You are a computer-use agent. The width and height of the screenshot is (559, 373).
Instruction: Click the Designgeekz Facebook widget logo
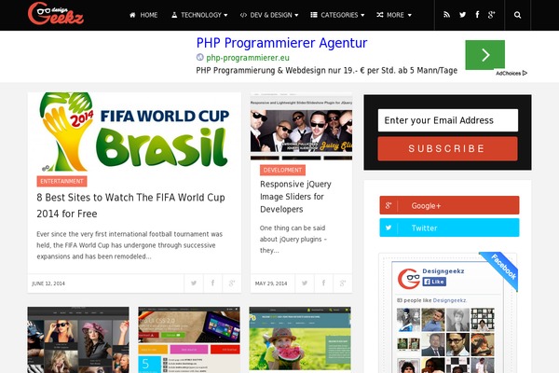409,279
